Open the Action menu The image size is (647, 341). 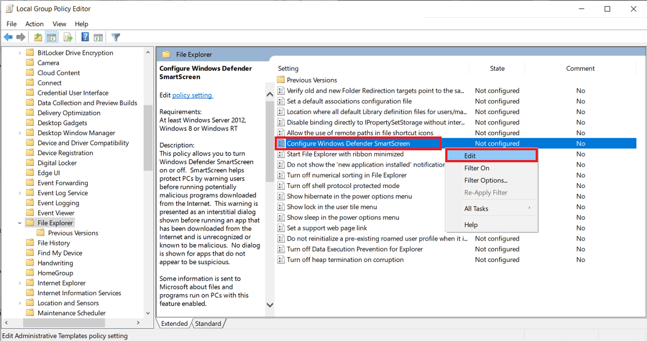34,24
